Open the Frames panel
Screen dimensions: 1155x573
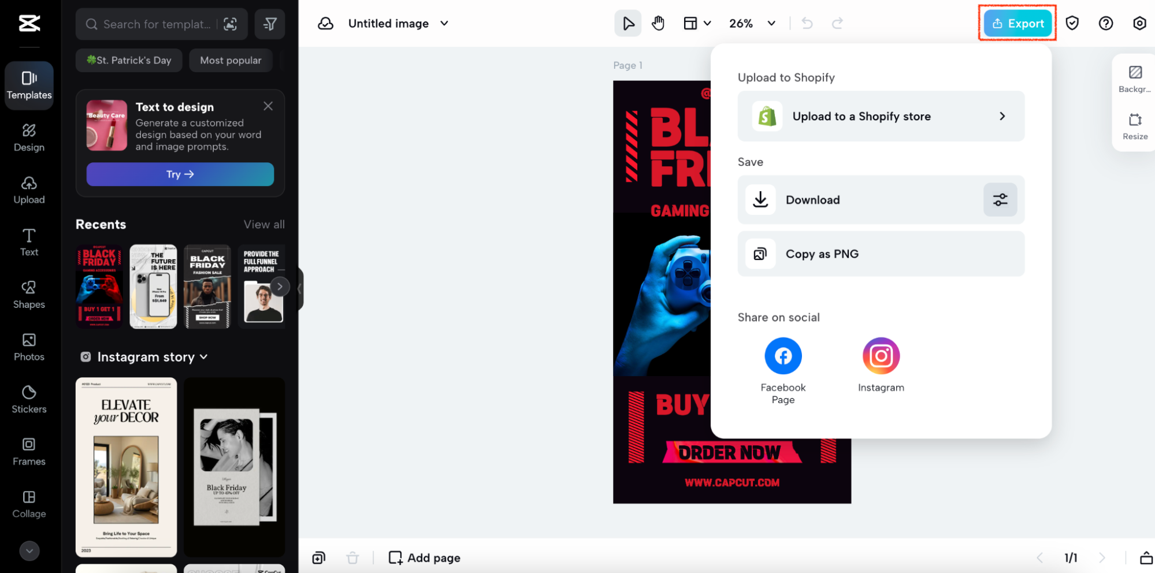click(29, 452)
